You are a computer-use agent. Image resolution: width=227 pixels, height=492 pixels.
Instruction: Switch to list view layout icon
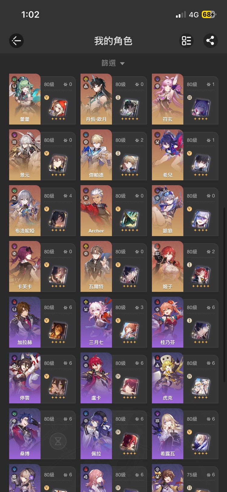click(x=186, y=41)
